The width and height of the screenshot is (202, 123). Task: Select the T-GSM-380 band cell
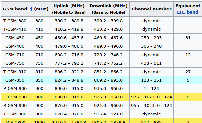[15, 21]
